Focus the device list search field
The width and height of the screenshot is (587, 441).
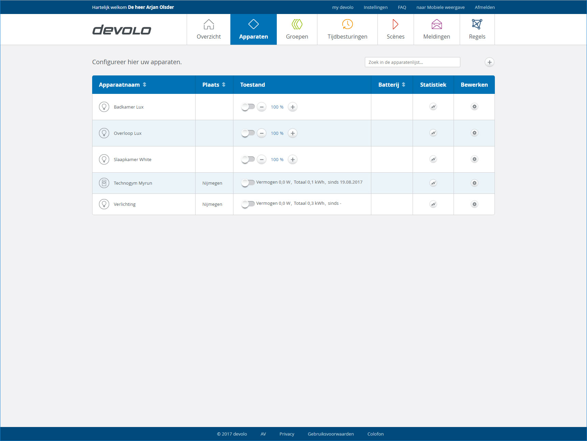coord(412,62)
